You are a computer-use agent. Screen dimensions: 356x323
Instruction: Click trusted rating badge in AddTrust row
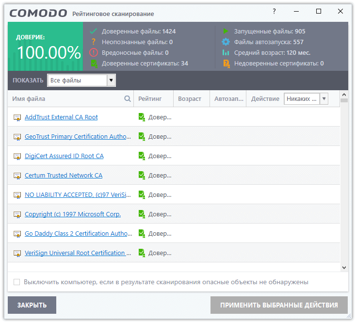pos(142,117)
